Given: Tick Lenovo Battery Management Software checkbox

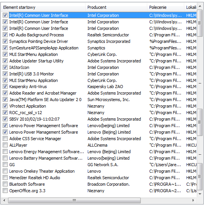Looking at the screenshot, I should (5, 158).
